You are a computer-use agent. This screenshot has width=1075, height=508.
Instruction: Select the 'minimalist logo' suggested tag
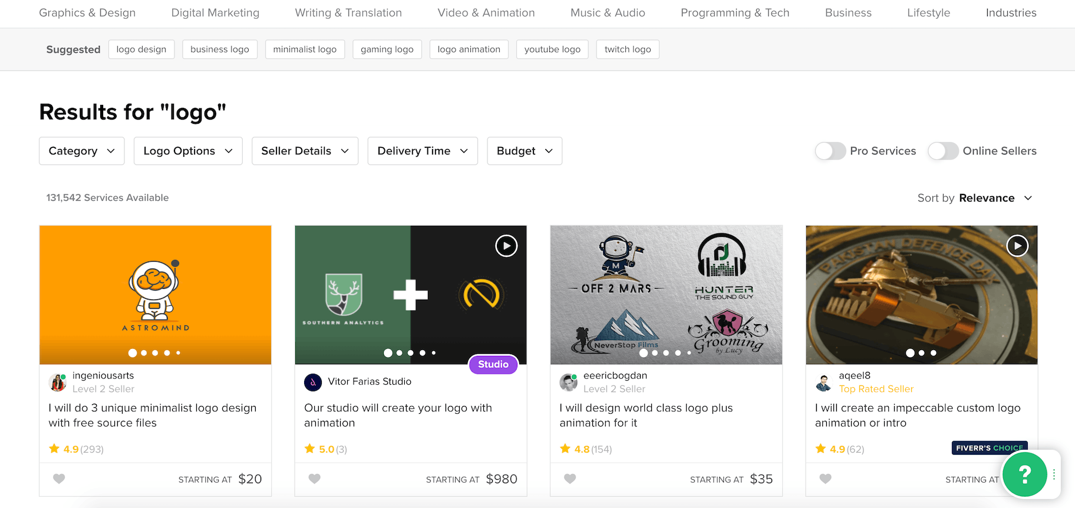(x=305, y=50)
